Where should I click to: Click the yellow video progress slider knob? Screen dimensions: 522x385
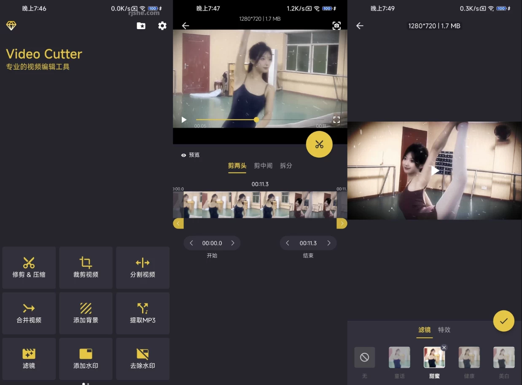coord(256,120)
